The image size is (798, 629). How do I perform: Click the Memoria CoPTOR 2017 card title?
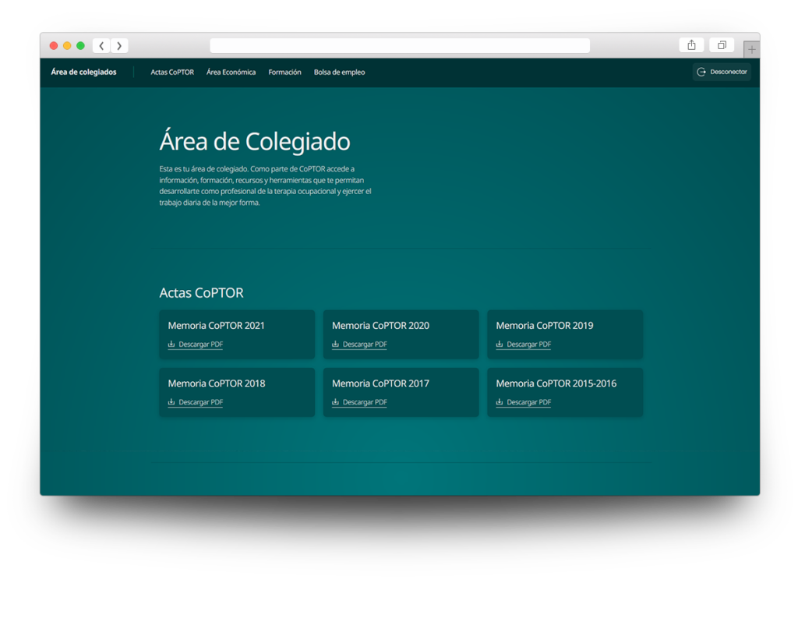[x=380, y=383]
